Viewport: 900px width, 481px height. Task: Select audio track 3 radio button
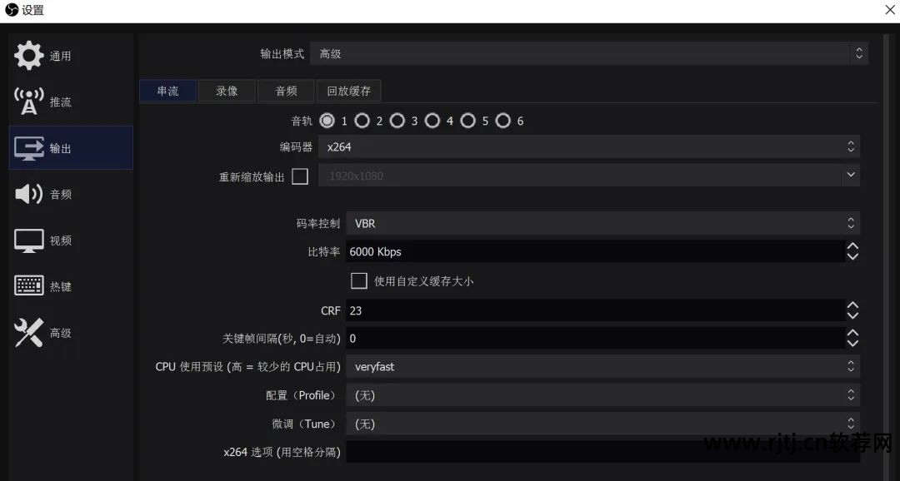tap(397, 120)
